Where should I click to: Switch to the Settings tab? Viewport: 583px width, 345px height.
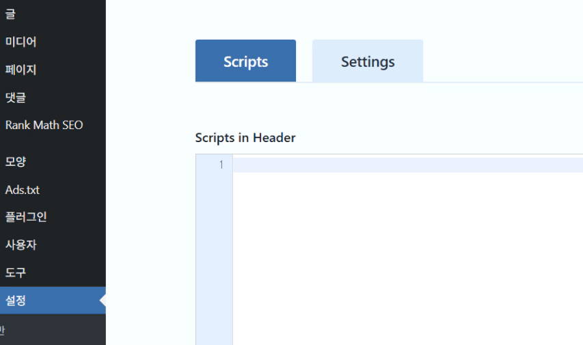tap(368, 61)
